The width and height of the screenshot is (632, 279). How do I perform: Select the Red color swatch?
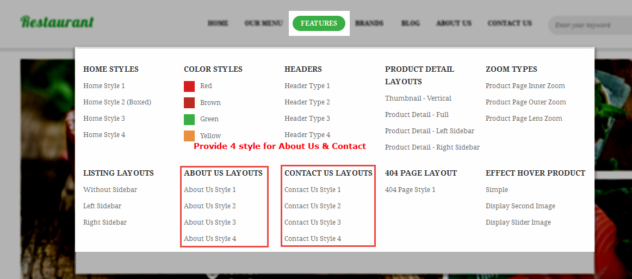[189, 86]
